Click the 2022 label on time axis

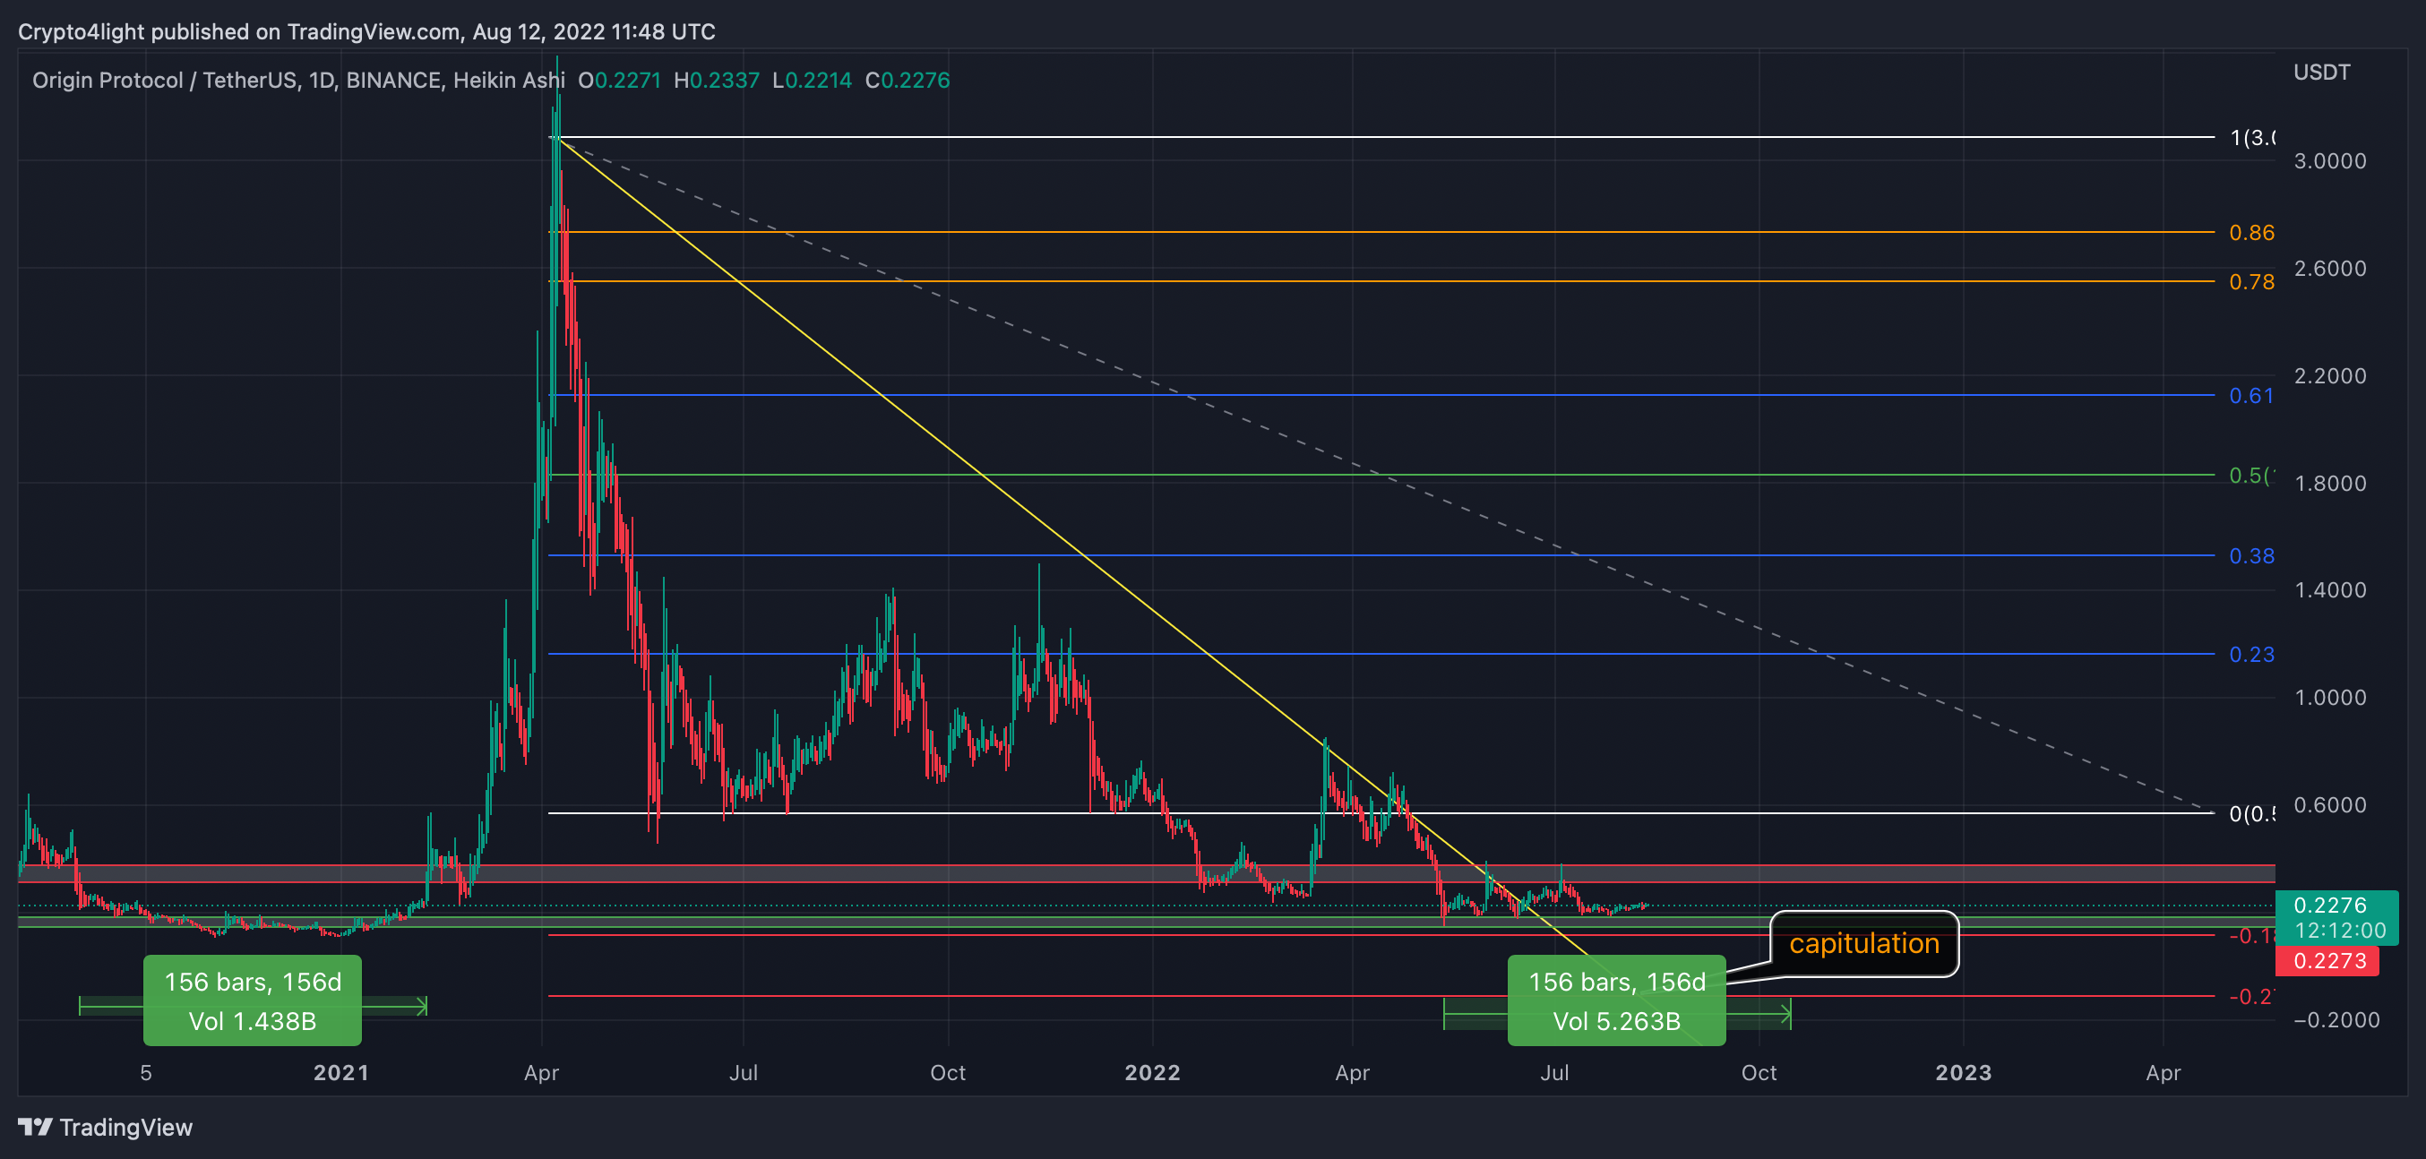[x=1152, y=1072]
